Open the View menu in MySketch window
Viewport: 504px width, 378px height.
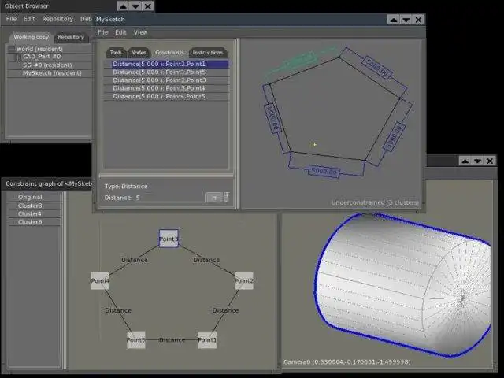140,32
